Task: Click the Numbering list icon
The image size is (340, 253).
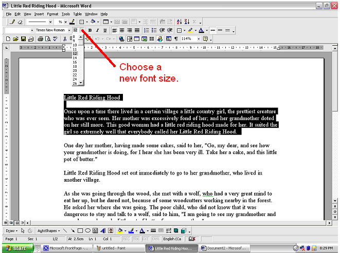Action: (146, 30)
